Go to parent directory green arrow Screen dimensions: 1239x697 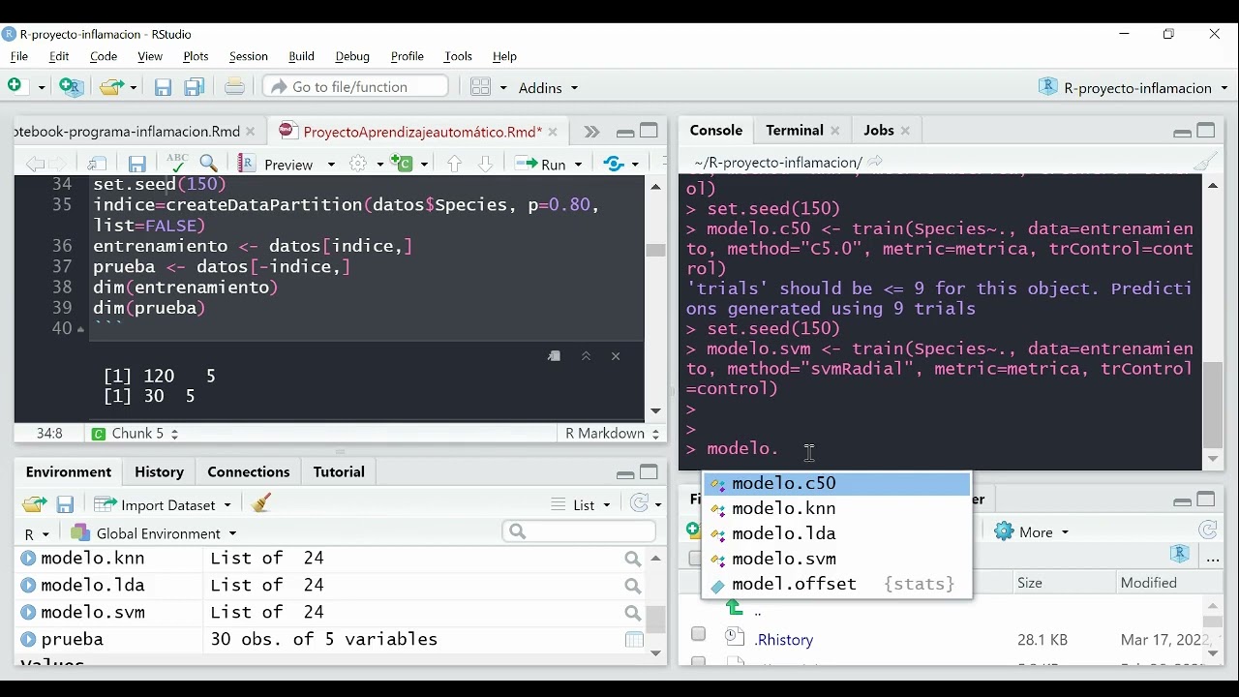click(x=735, y=608)
